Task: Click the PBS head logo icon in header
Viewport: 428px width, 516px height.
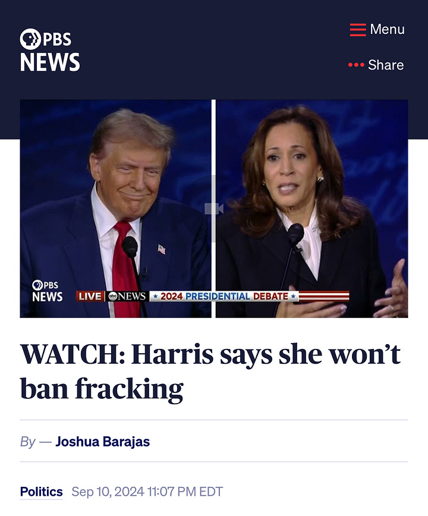Action: pos(30,39)
